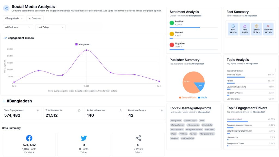Toggle the #Bangladesh legend in Engagement Trends

83,44
